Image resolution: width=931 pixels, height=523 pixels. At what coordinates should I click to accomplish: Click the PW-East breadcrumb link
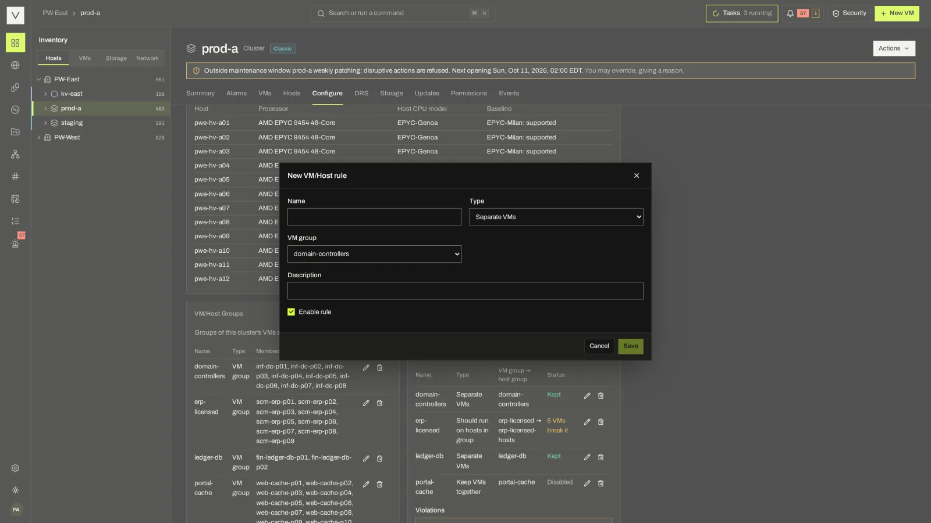pos(55,13)
